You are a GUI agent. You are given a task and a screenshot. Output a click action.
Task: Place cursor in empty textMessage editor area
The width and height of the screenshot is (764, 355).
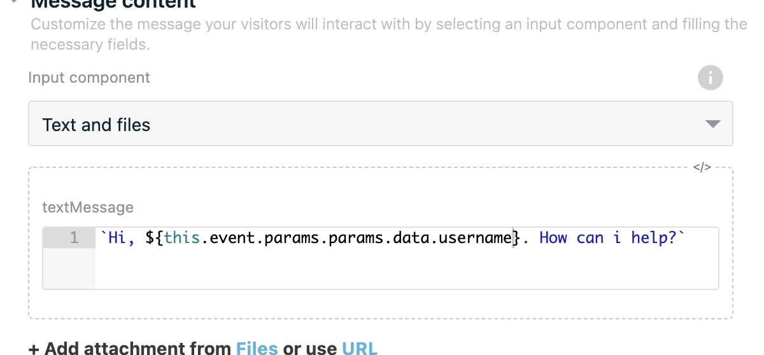tap(407, 269)
